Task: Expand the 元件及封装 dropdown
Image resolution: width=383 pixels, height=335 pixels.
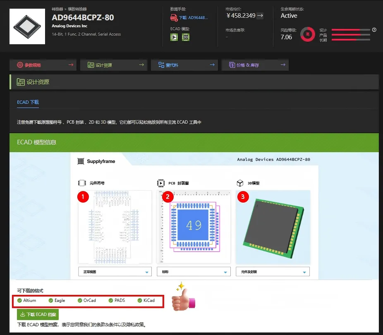Action: pyautogui.click(x=273, y=272)
